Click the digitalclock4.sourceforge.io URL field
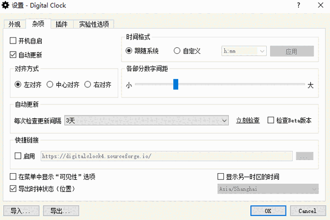This screenshot has height=220, width=330. click(x=167, y=156)
